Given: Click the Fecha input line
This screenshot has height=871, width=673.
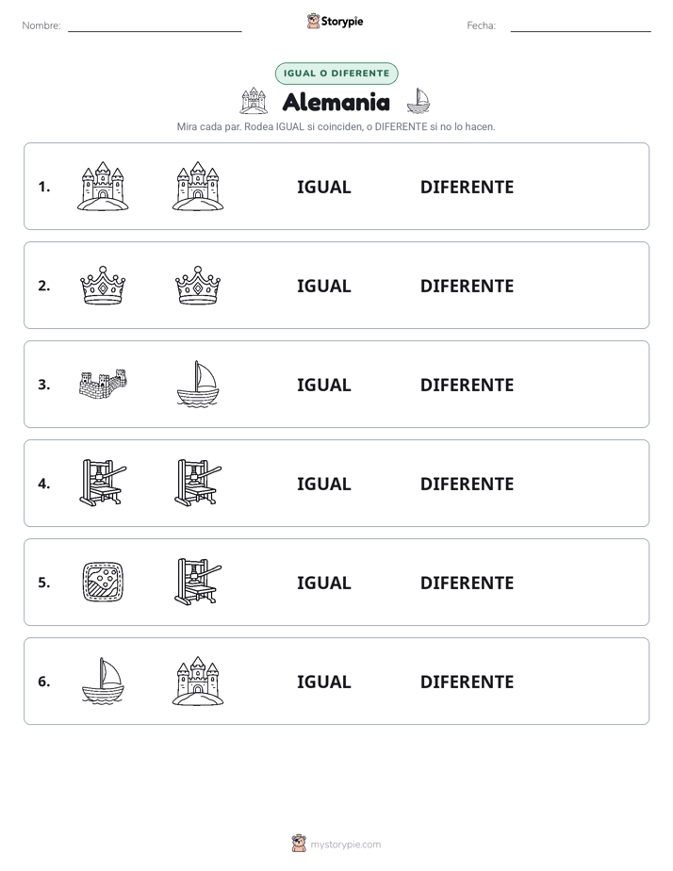Looking at the screenshot, I should tap(581, 26).
